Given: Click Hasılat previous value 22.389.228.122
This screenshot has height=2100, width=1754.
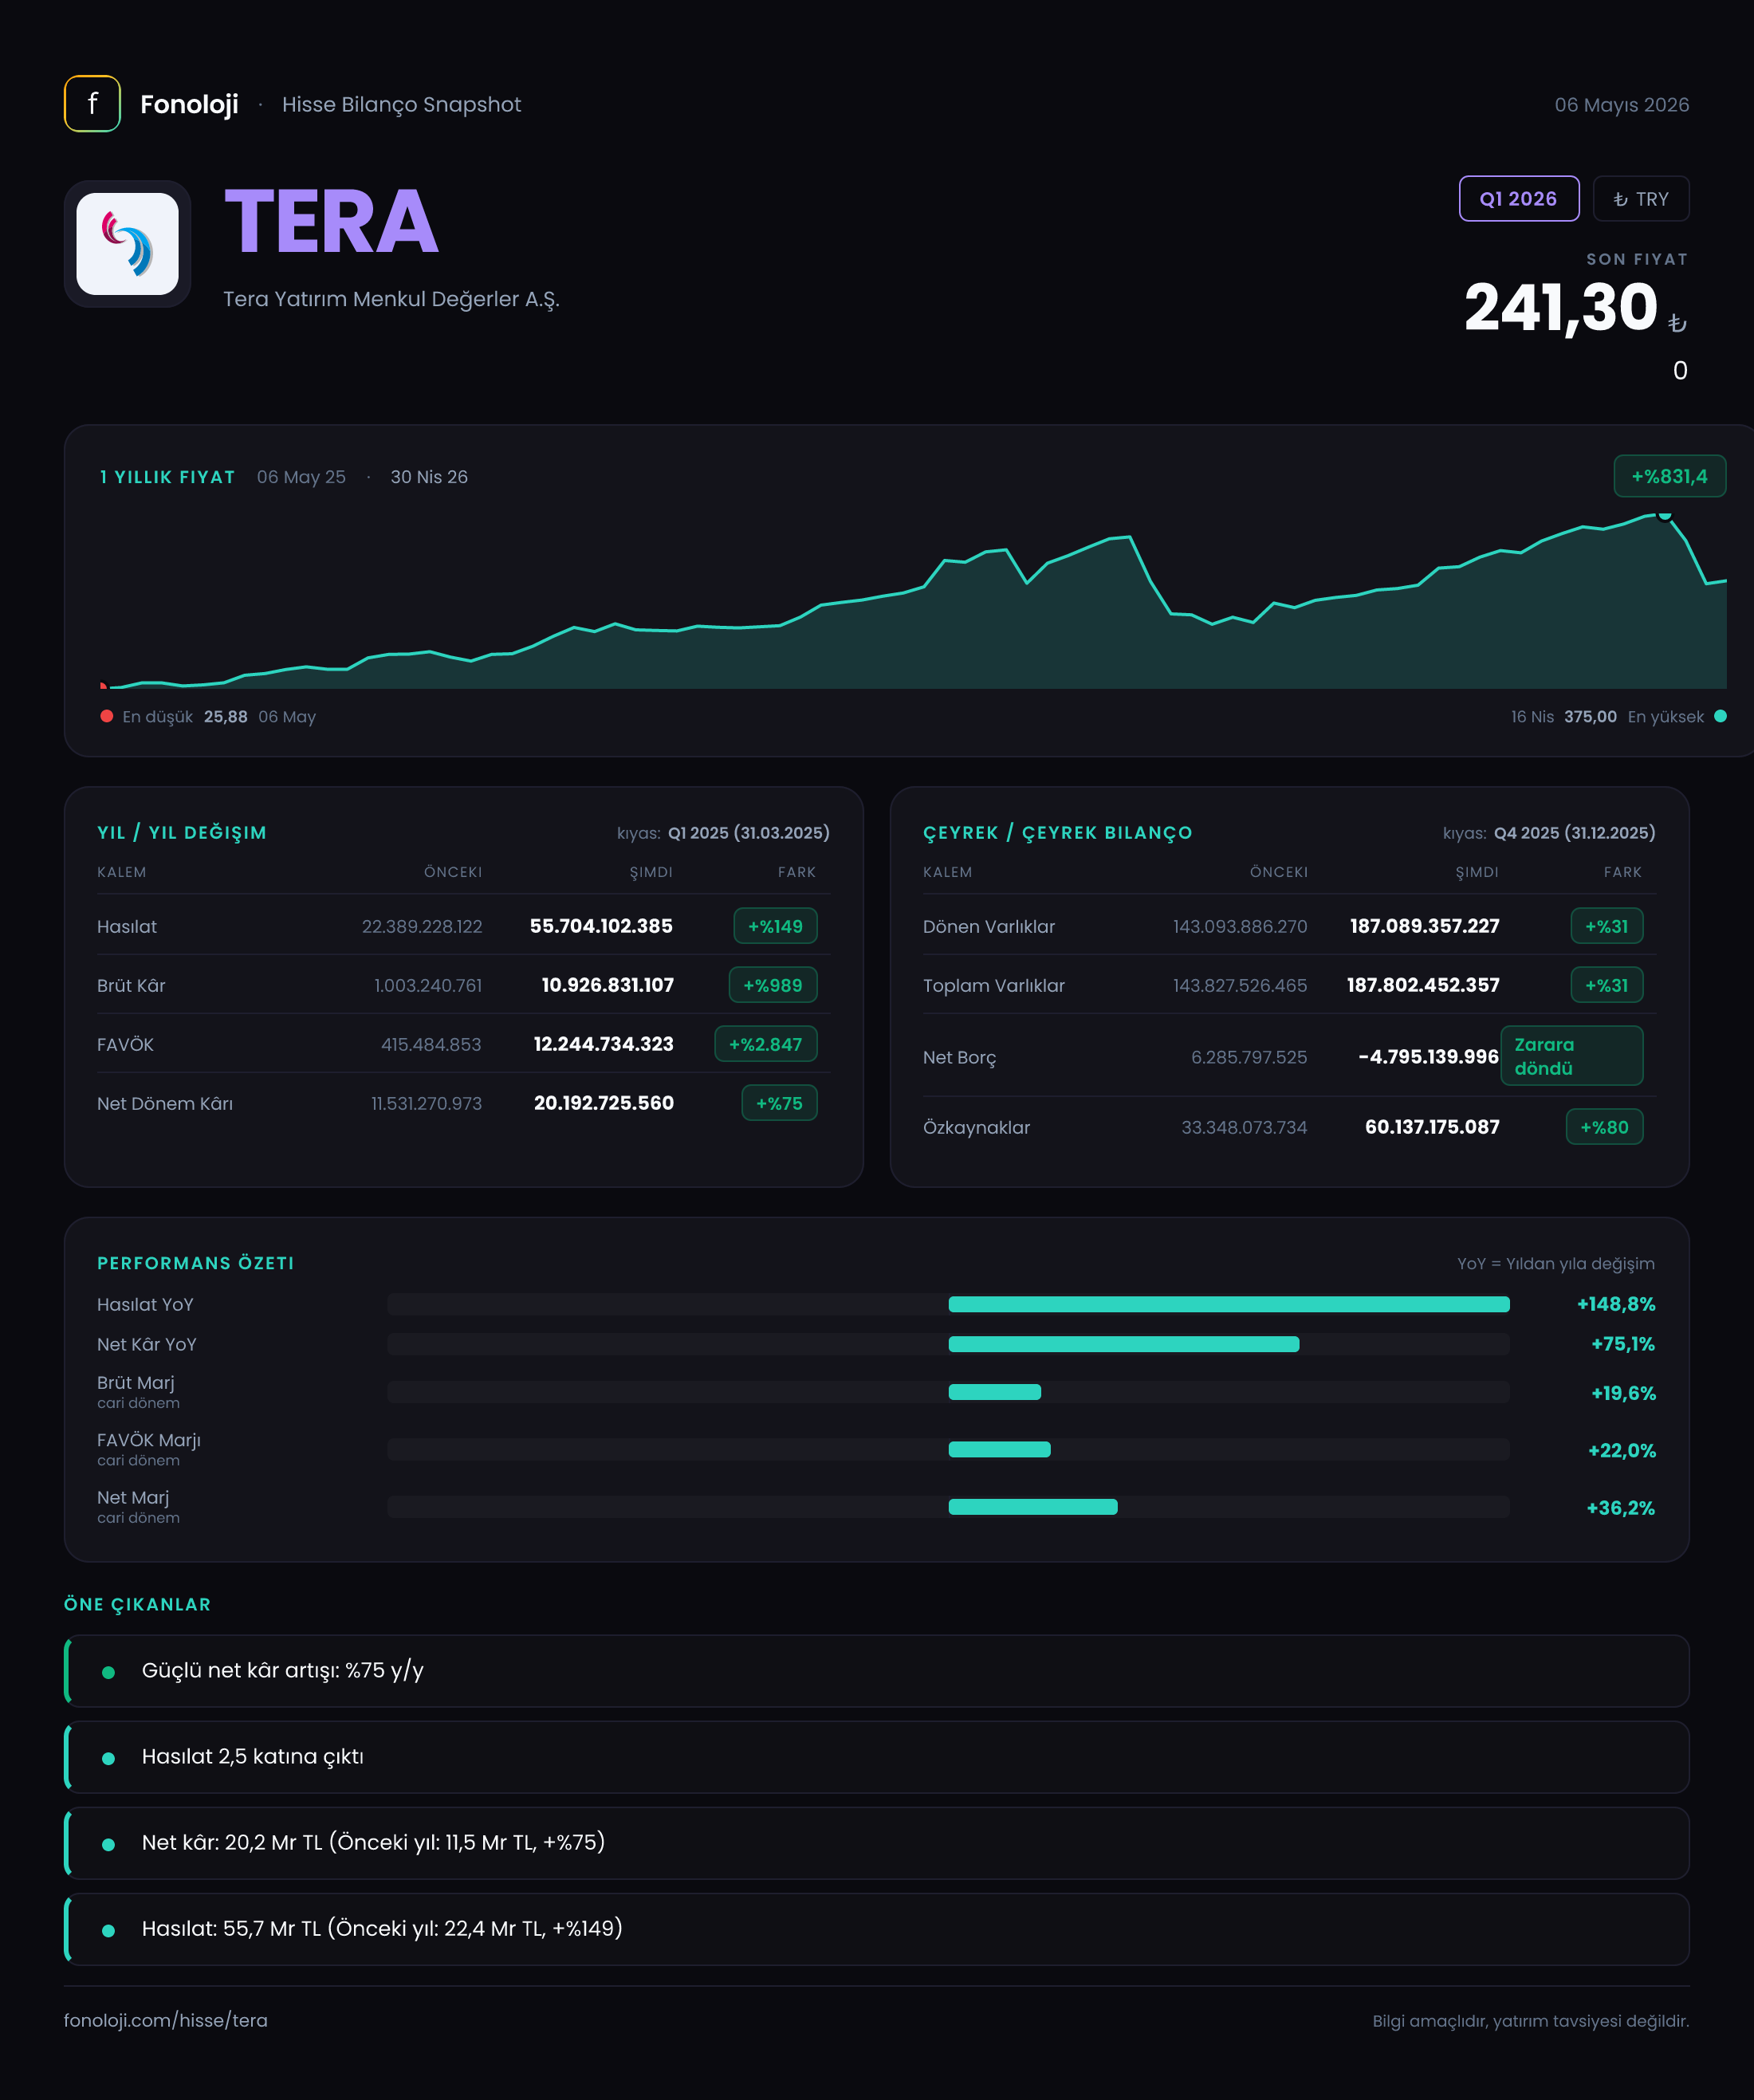Looking at the screenshot, I should (422, 926).
